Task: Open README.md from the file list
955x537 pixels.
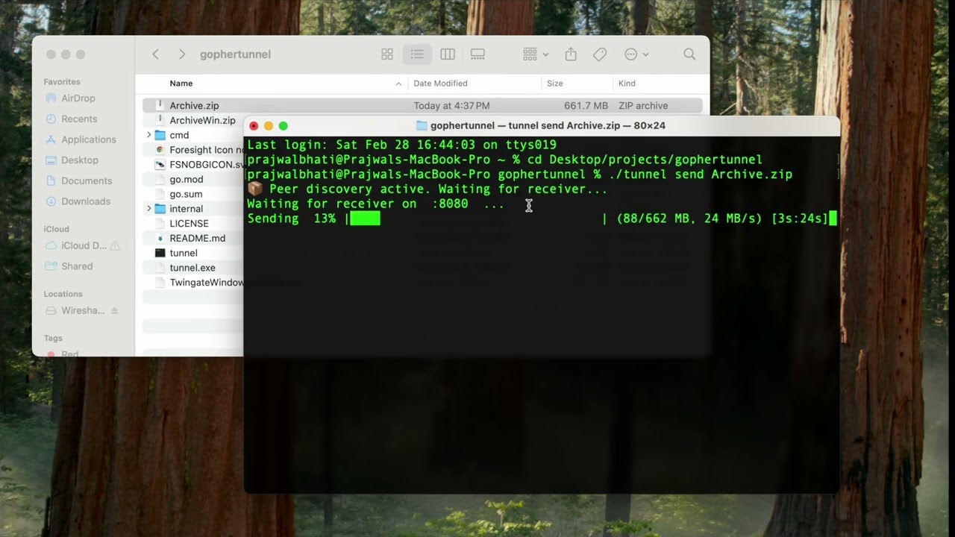Action: point(197,238)
